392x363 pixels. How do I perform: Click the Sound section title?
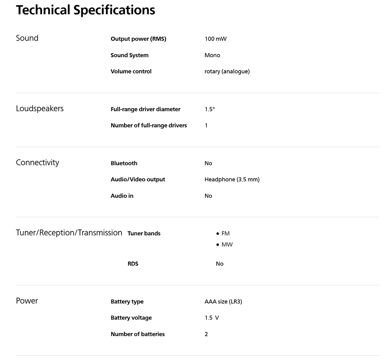tap(27, 38)
